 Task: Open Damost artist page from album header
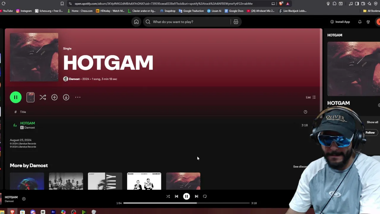click(74, 79)
